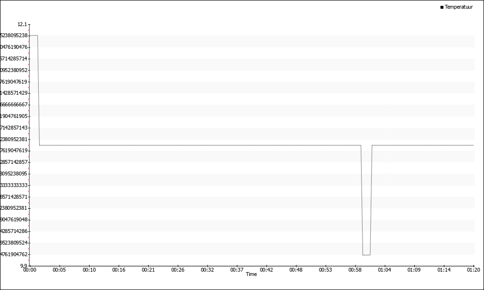This screenshot has width=484, height=290.
Task: Click the 00:00 time axis label
Action: [x=30, y=270]
